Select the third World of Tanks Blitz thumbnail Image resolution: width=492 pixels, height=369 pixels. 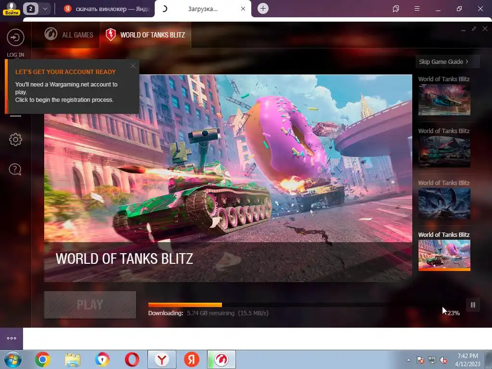pos(444,203)
